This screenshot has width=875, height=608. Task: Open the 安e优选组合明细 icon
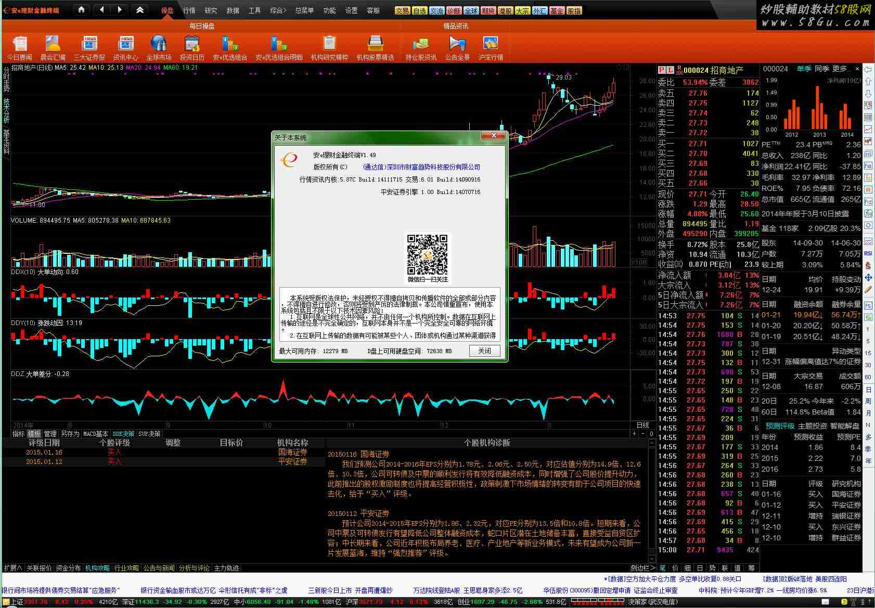point(279,48)
